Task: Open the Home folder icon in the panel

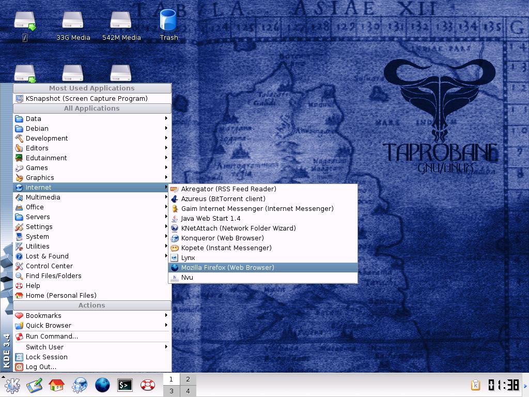Action: coord(57,385)
